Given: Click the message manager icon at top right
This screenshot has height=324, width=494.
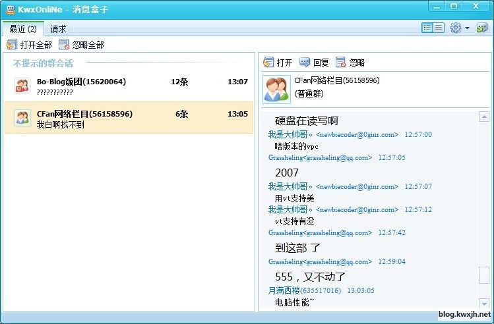Looking at the screenshot, I should (482, 28).
